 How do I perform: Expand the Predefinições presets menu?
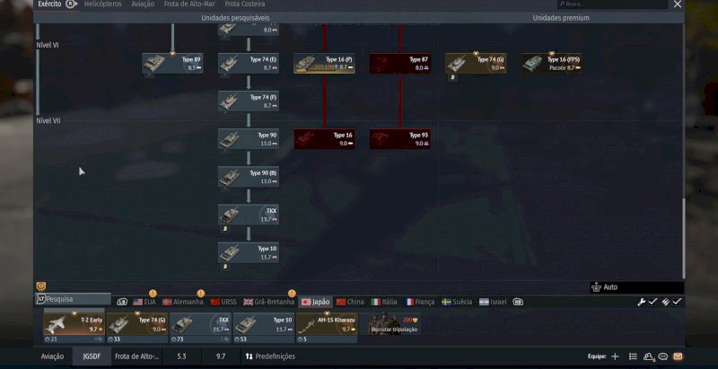tap(270, 356)
